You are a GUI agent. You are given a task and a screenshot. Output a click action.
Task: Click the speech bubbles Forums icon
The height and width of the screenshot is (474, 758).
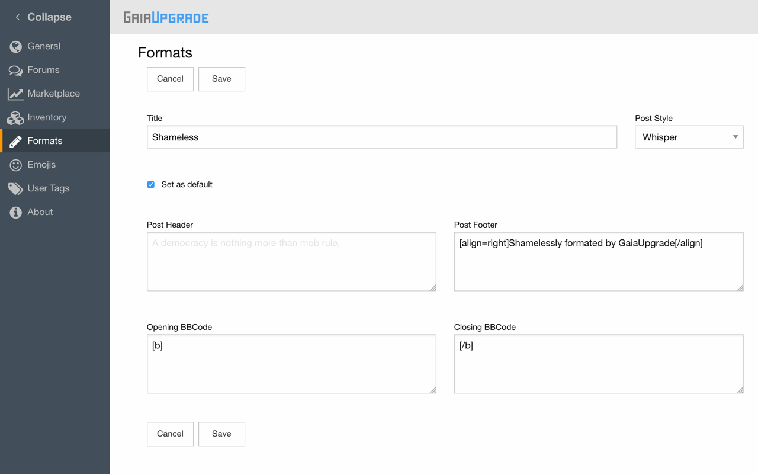click(15, 71)
